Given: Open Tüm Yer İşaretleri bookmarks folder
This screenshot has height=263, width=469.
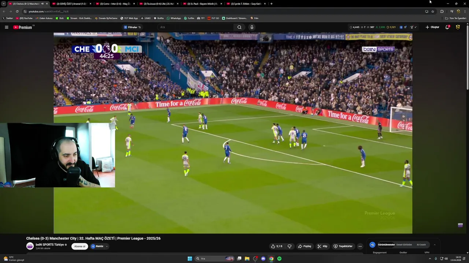Looking at the screenshot, I should pyautogui.click(x=455, y=18).
